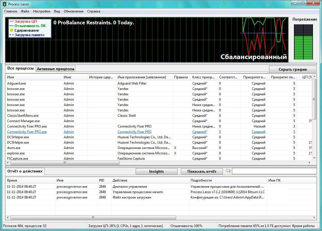Image resolution: width=322 pixels, height=231 pixels.
Task: Open the Настройки menu
Action: point(41,11)
